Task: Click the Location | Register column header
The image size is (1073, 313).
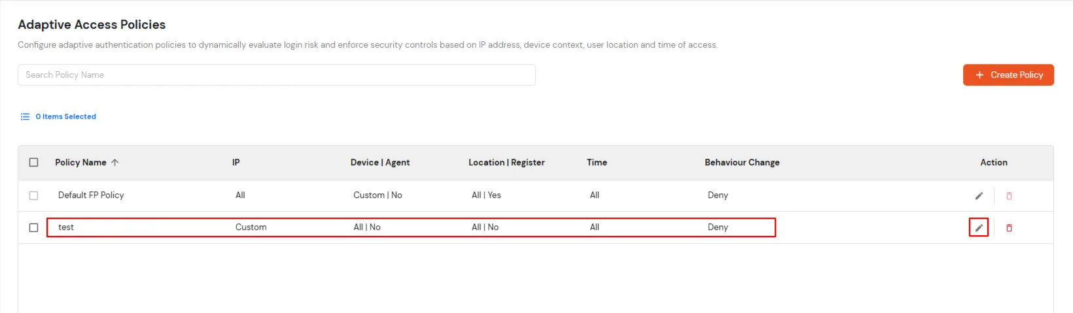Action: (506, 163)
